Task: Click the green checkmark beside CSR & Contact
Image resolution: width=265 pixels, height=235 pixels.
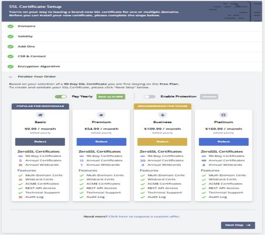Action: coord(10,56)
